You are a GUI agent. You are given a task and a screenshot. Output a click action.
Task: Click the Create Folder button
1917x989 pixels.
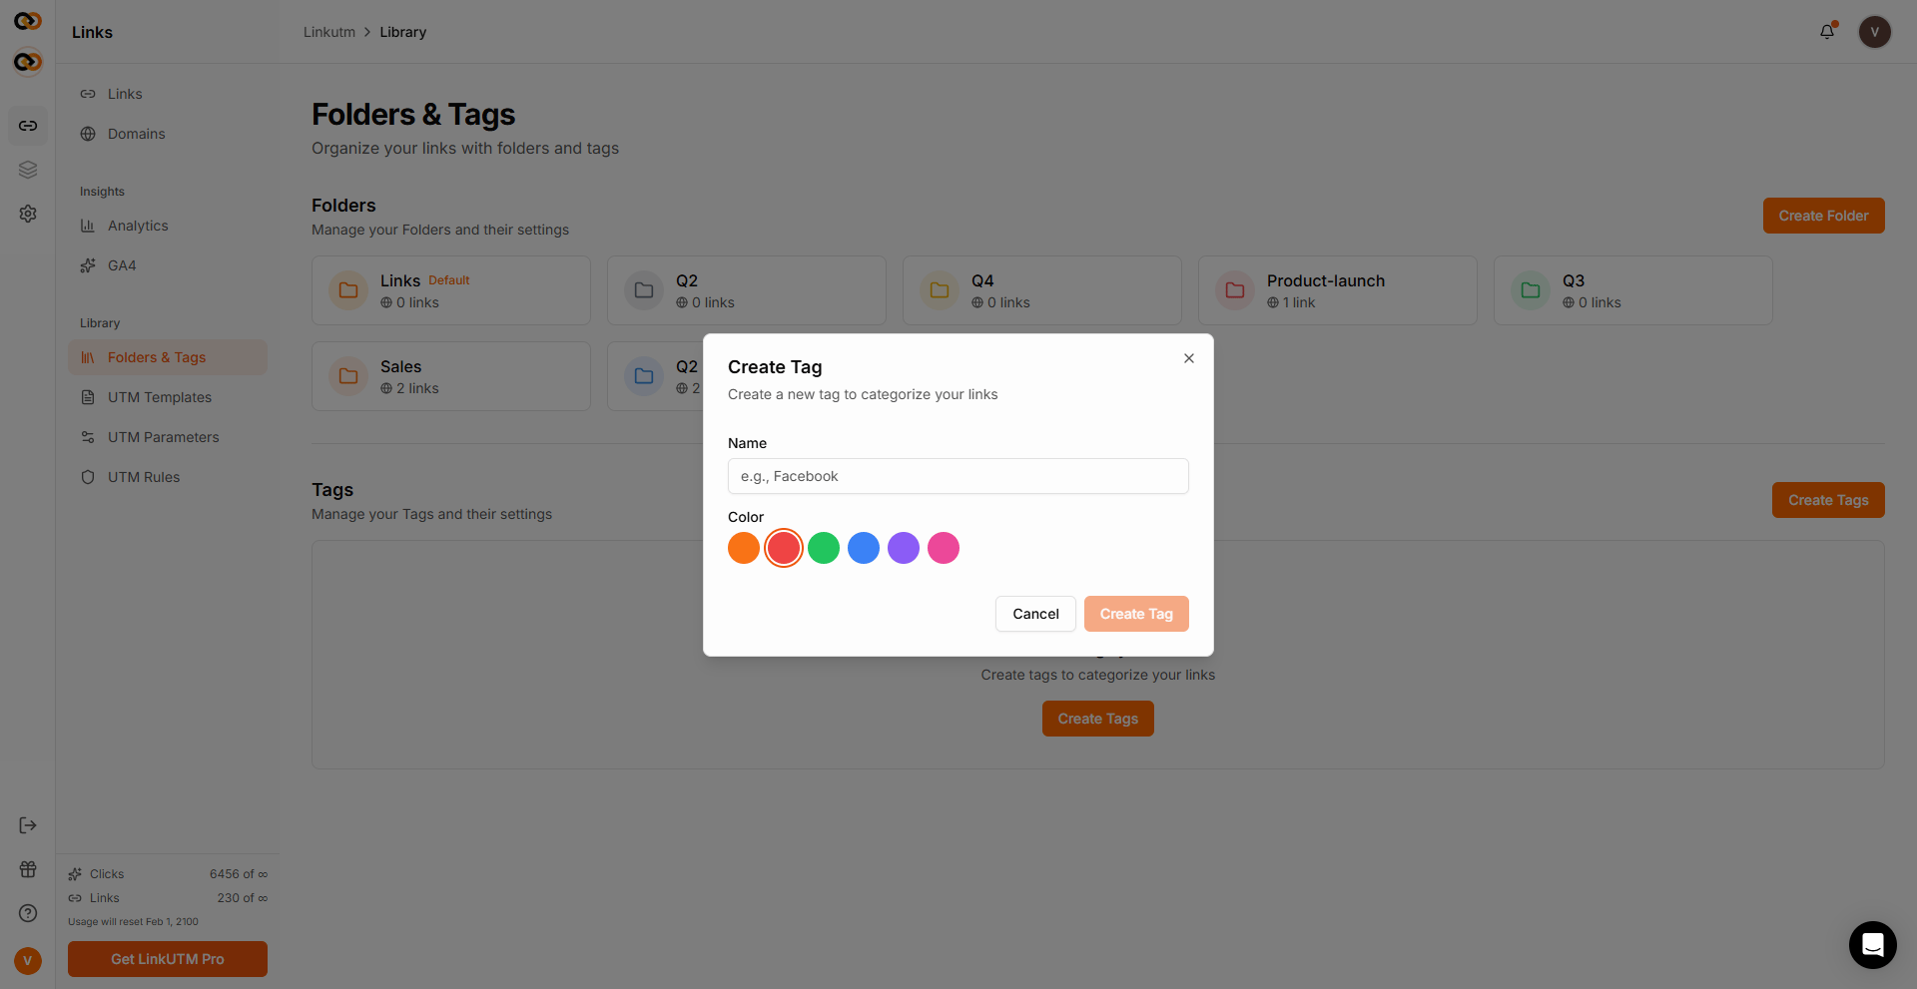point(1823,216)
